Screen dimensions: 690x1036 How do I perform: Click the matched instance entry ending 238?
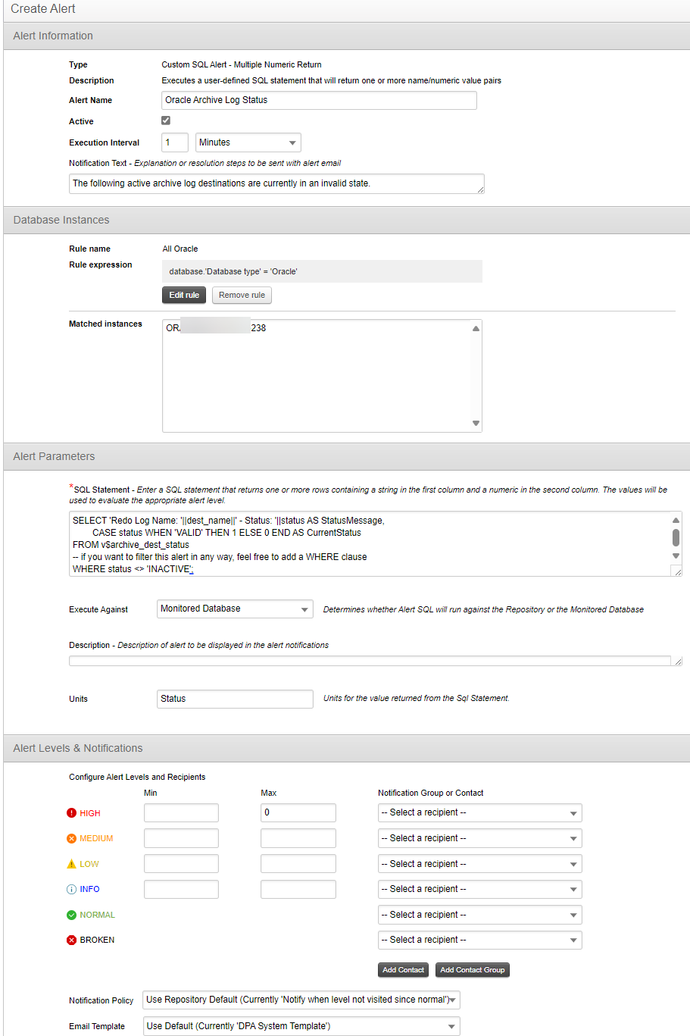pos(216,328)
